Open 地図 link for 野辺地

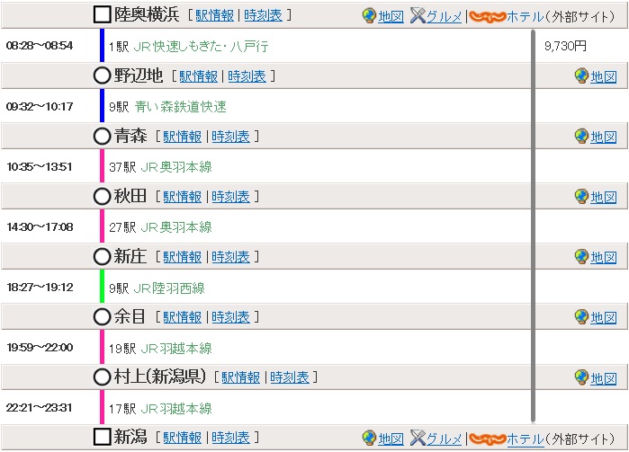pos(603,77)
